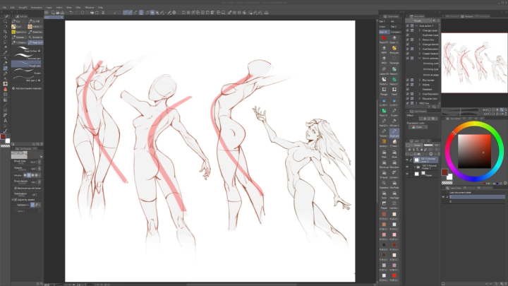Click the Add downloaded material button
The image size is (508, 286).
coord(27,88)
